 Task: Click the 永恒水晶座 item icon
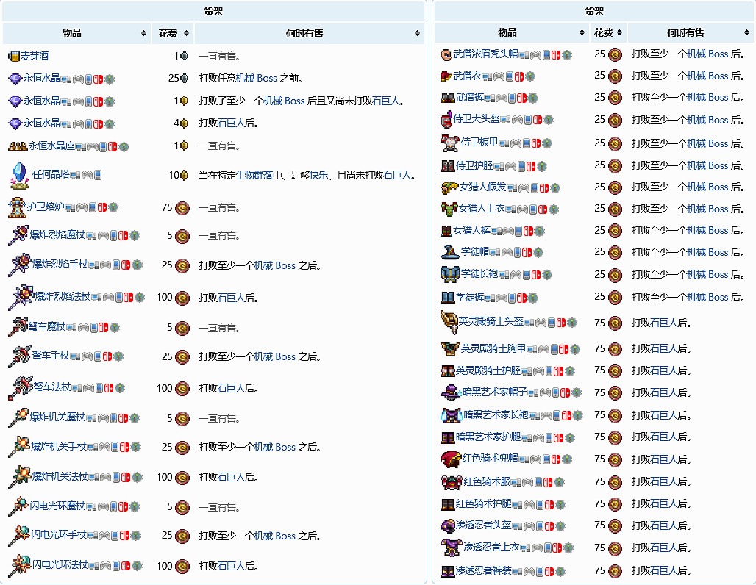17,146
